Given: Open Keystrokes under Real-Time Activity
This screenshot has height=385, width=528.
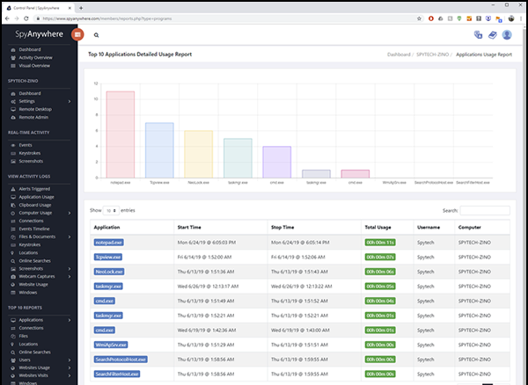Looking at the screenshot, I should (29, 153).
